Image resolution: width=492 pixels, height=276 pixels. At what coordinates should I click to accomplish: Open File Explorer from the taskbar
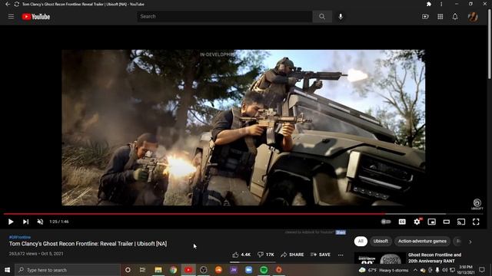158,270
